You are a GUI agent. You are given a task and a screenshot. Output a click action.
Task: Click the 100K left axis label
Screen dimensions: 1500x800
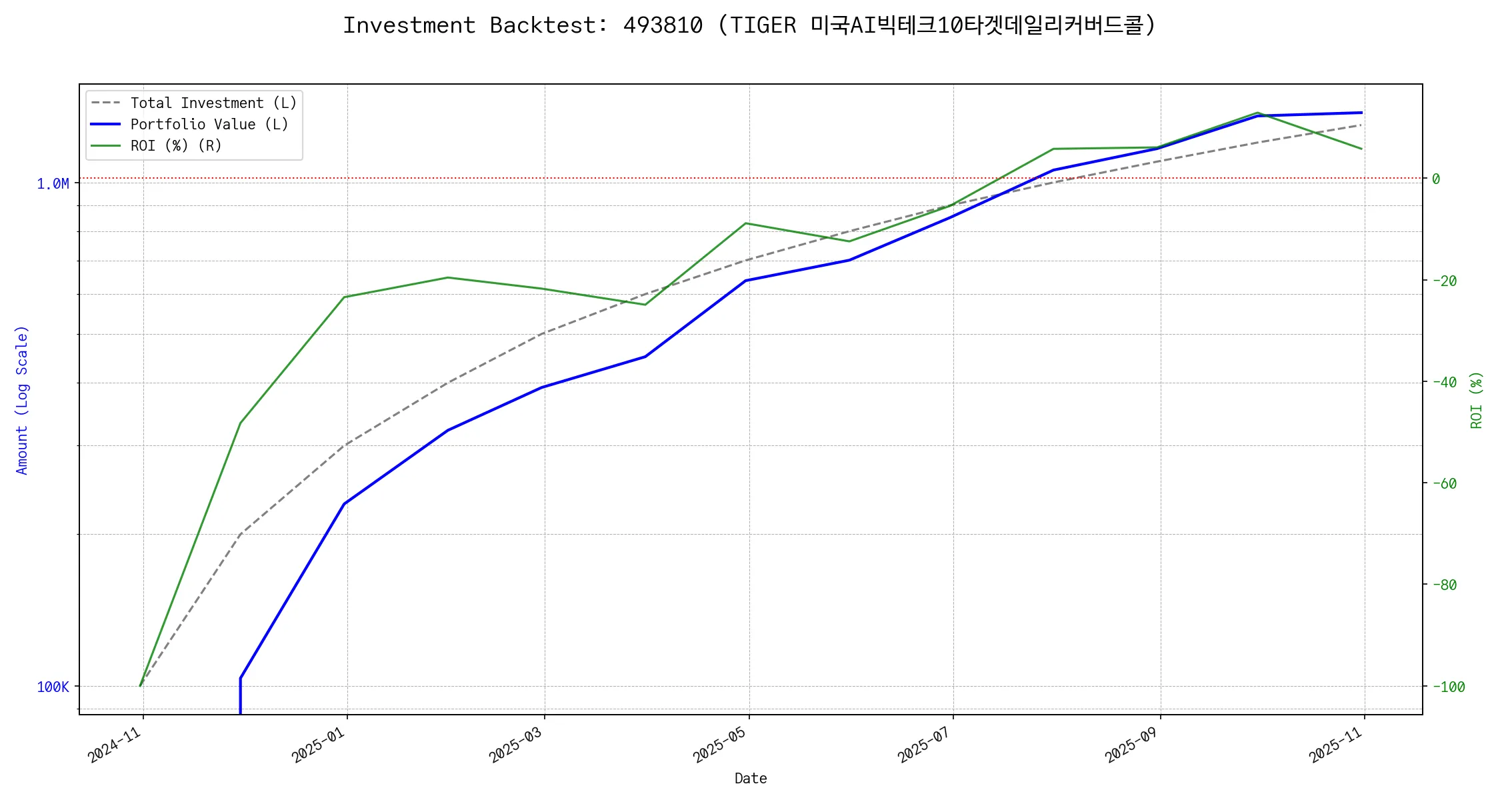click(x=53, y=687)
